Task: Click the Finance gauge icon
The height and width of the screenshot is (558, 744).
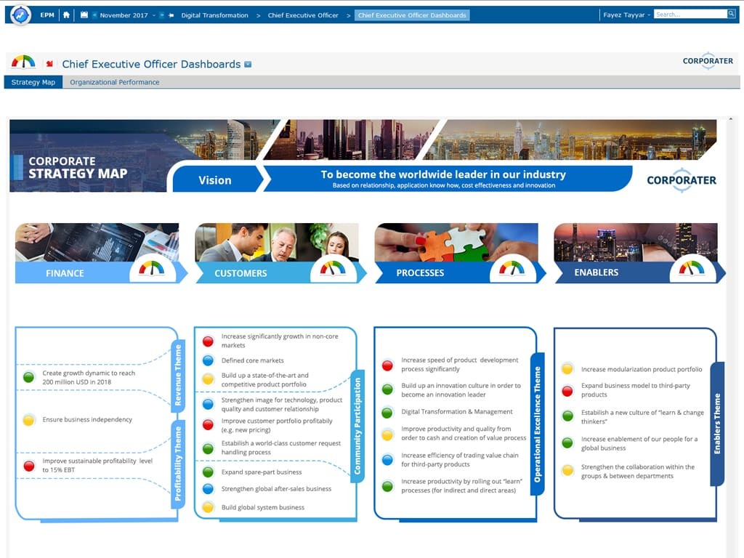Action: click(x=152, y=269)
